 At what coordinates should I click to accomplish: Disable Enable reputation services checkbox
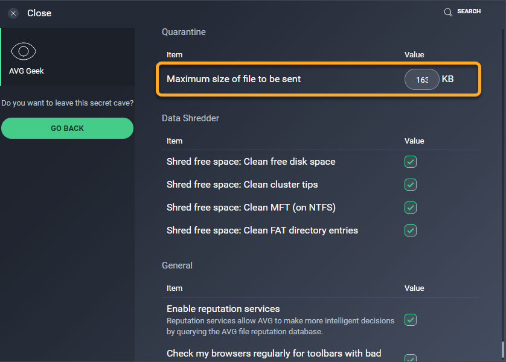pyautogui.click(x=411, y=320)
